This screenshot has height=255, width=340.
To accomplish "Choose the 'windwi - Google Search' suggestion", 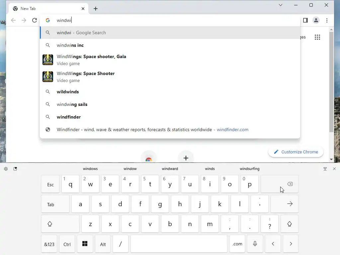I will (170, 33).
